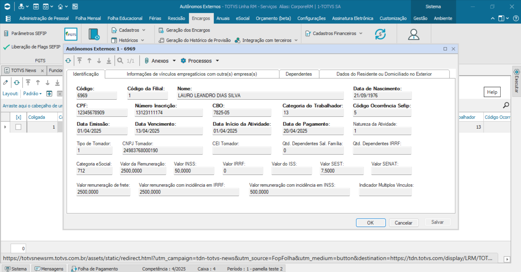
Task: Click the Data de Nascimento field
Action: pos(382,95)
